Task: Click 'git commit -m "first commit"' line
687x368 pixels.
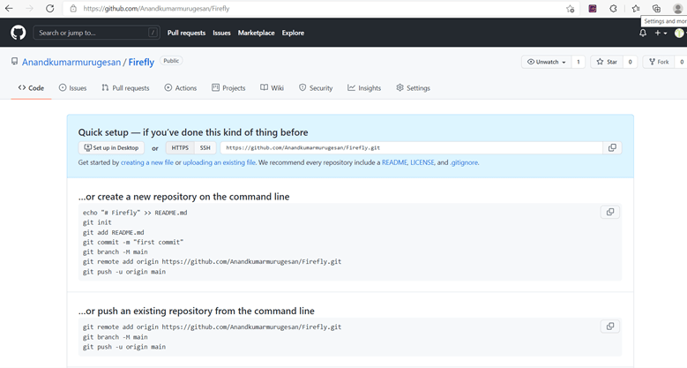Action: 133,242
